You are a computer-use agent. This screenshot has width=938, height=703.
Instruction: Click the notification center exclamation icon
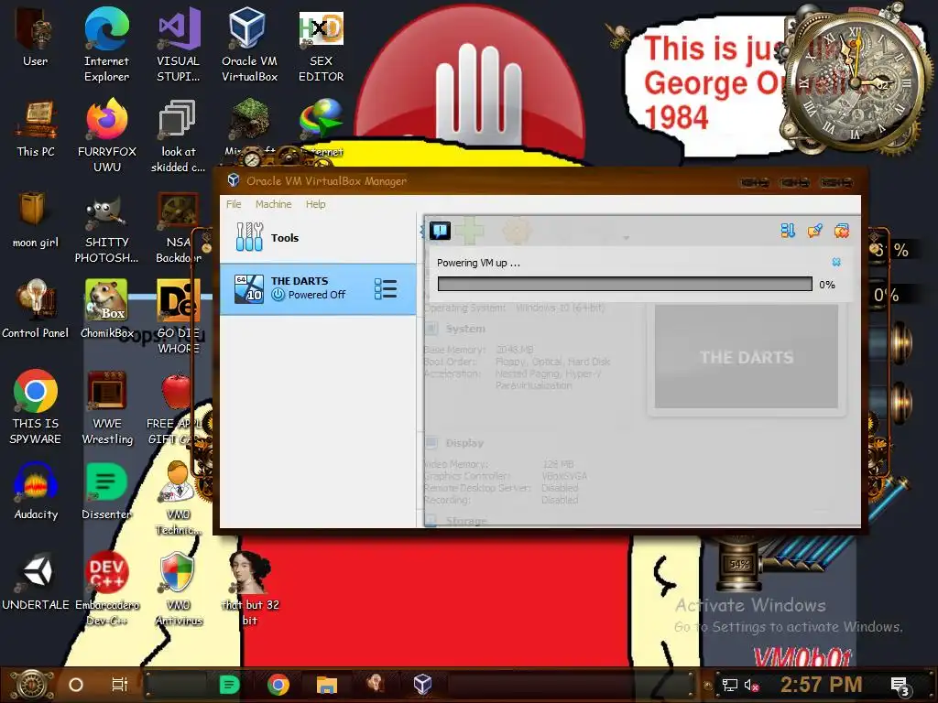click(x=440, y=230)
